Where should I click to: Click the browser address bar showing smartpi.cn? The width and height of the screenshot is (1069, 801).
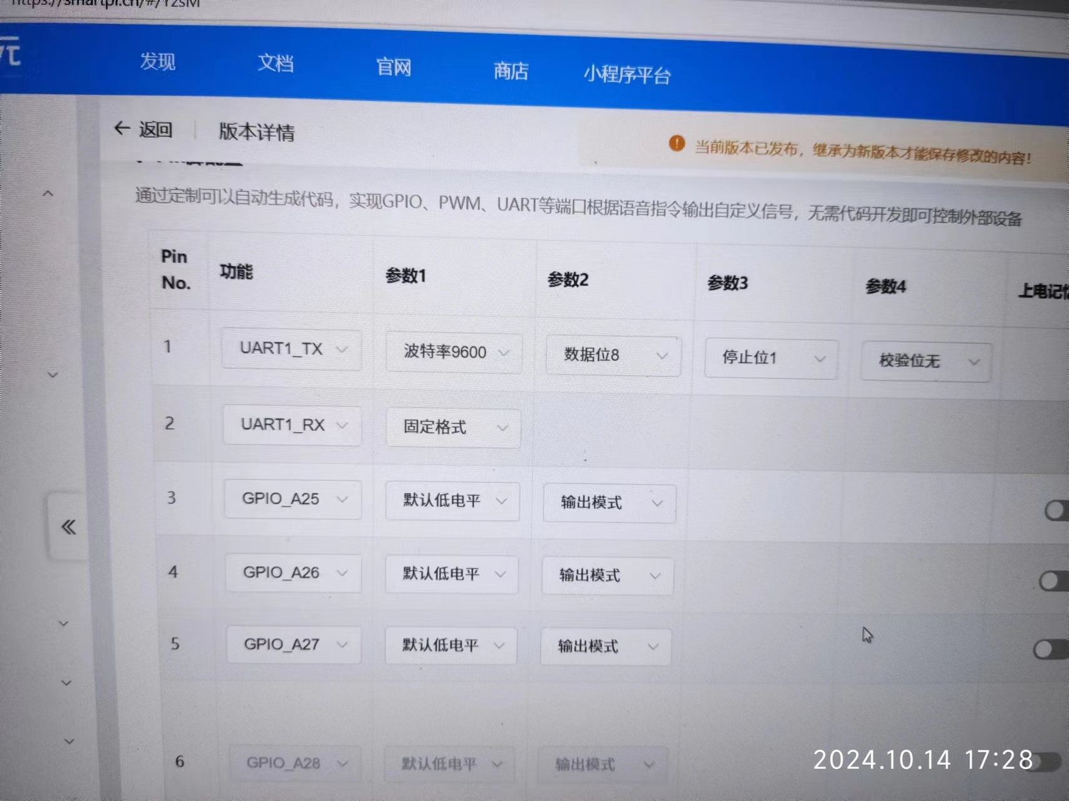(x=107, y=6)
